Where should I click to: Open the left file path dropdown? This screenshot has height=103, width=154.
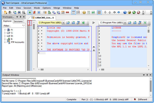coord(64,23)
